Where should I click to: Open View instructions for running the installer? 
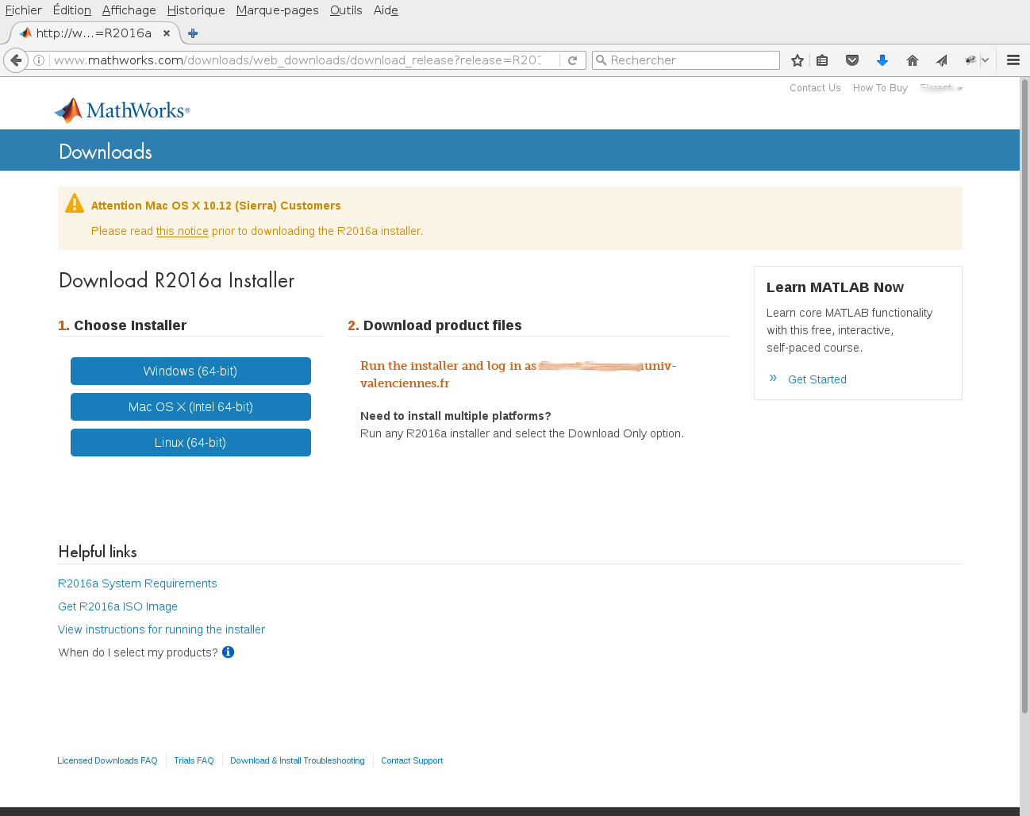(x=161, y=629)
